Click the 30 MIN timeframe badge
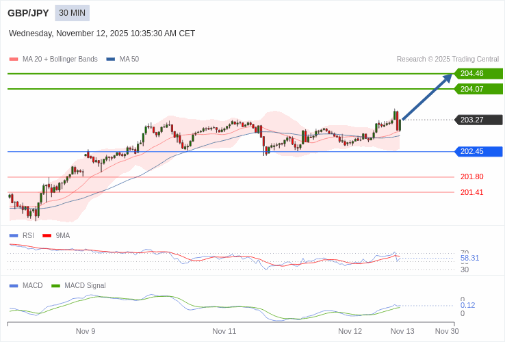Image resolution: width=505 pixels, height=342 pixels. click(x=72, y=13)
